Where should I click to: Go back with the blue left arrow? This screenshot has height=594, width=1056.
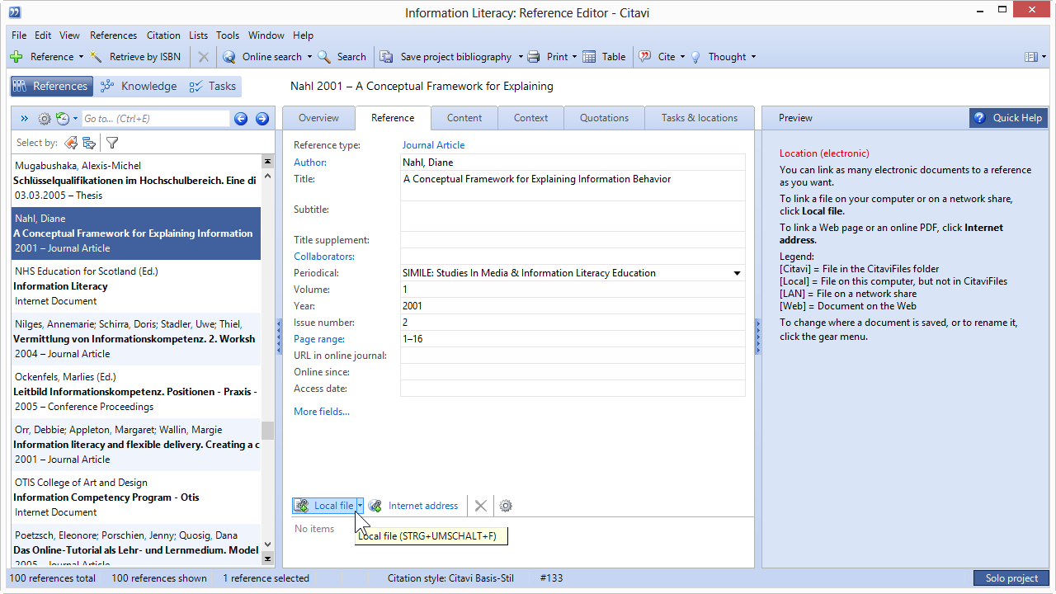coord(241,119)
